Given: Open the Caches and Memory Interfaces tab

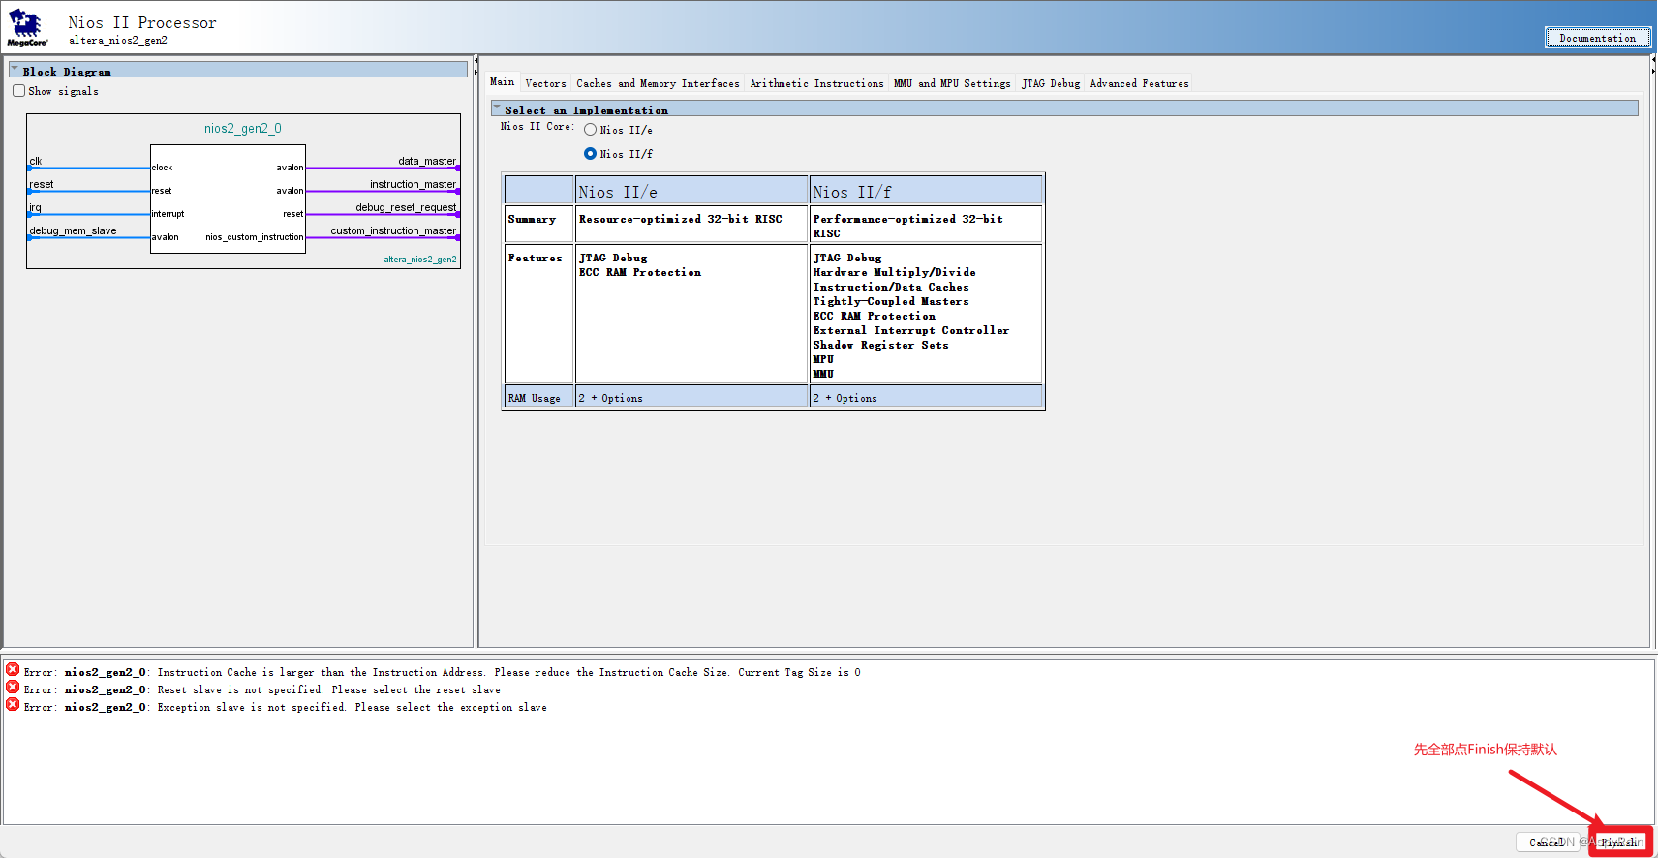Looking at the screenshot, I should 658,83.
